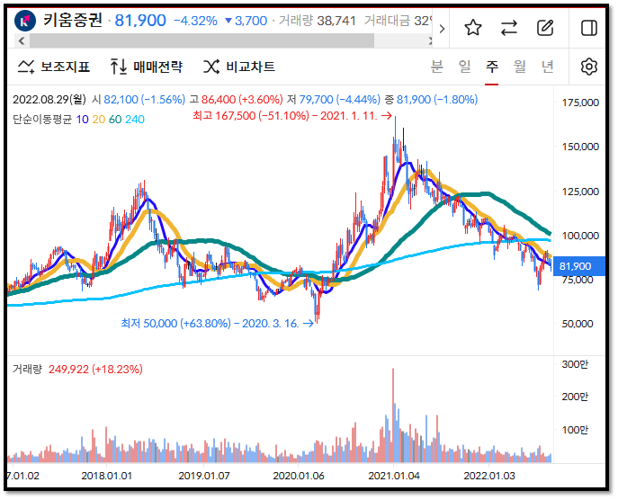Screen dimensions: 618x500
Task: Click the current price tag 81,900 on axis
Action: click(578, 266)
